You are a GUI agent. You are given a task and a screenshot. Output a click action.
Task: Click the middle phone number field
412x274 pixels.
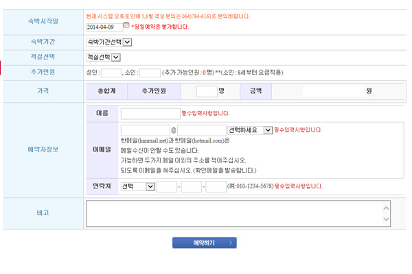tap(192, 186)
